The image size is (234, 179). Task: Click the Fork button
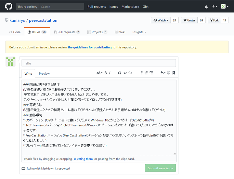(214, 20)
